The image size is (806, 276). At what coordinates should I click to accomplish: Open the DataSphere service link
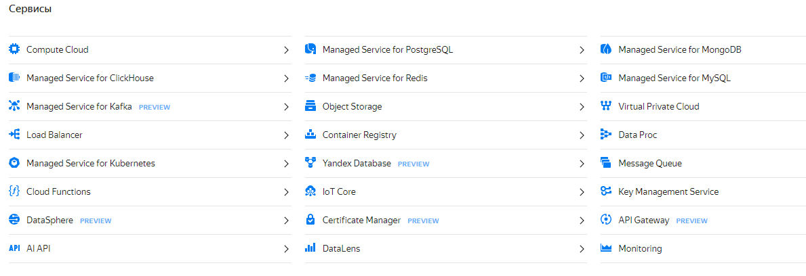(x=50, y=221)
